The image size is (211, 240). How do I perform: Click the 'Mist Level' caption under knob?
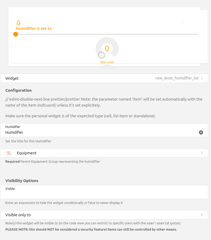107,62
